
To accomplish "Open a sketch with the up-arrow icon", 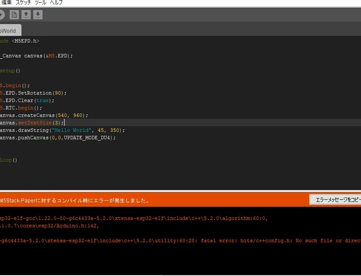I will (x=26, y=15).
